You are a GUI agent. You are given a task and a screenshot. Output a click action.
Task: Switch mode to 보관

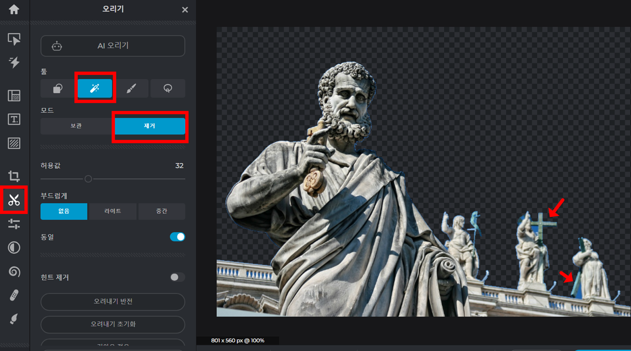(x=76, y=126)
